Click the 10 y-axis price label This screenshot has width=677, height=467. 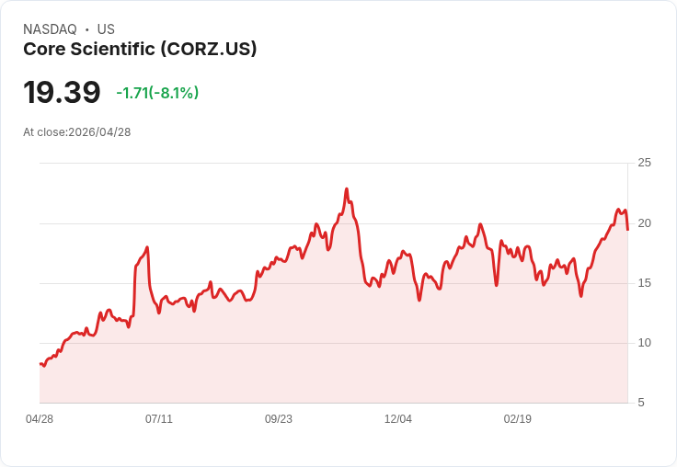[644, 343]
